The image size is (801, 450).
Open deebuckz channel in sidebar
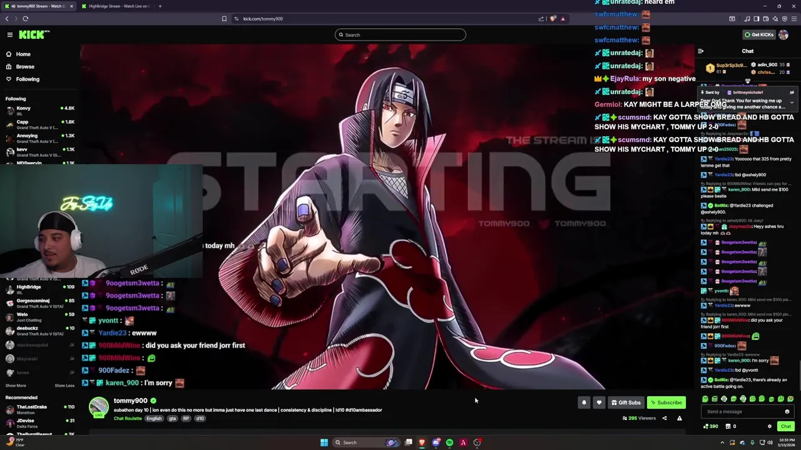40,331
